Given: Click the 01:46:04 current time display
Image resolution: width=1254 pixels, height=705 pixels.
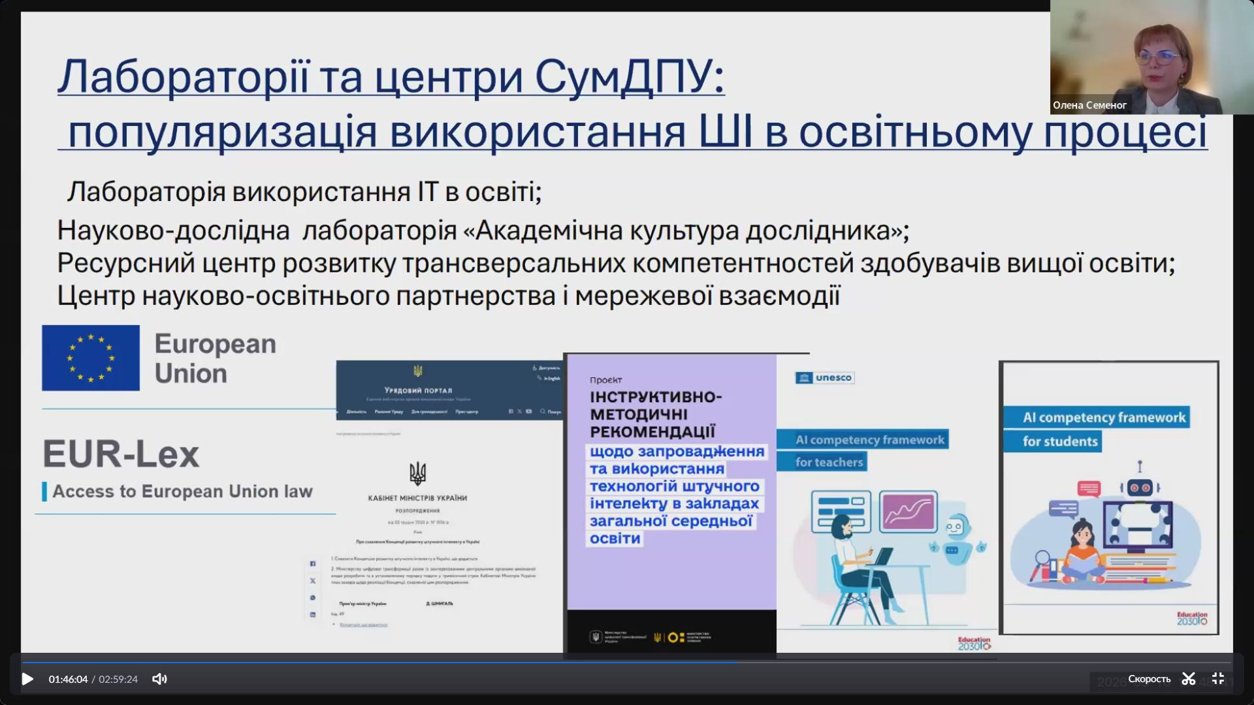Looking at the screenshot, I should pos(68,679).
